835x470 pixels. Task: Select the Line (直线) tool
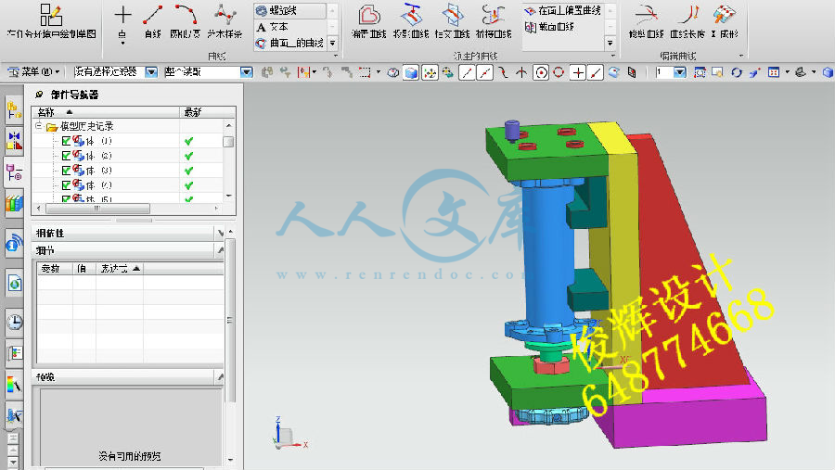153,21
